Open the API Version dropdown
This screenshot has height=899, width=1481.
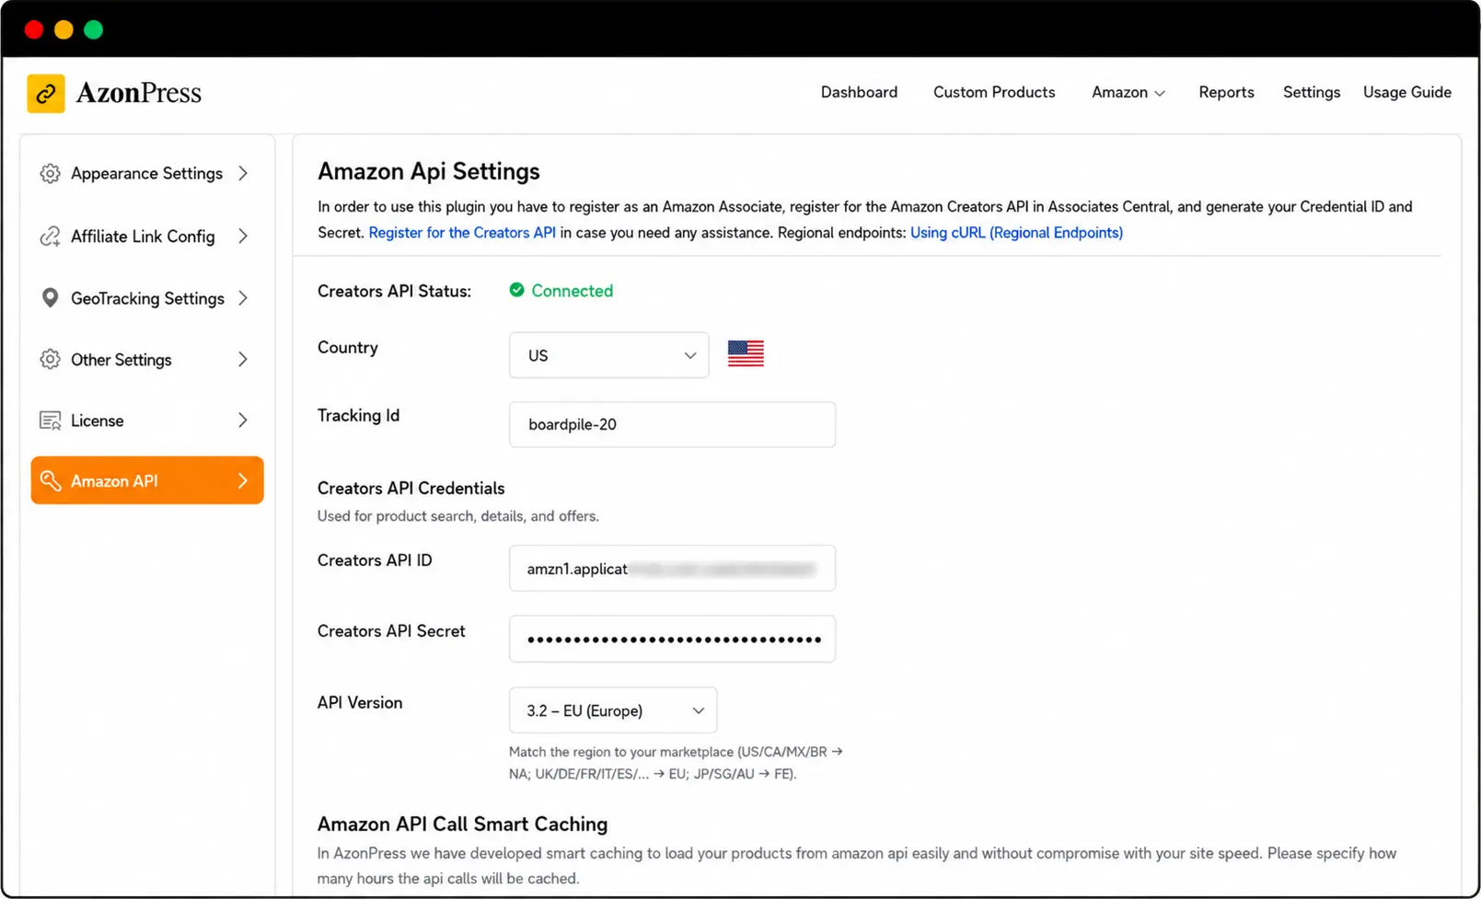612,710
